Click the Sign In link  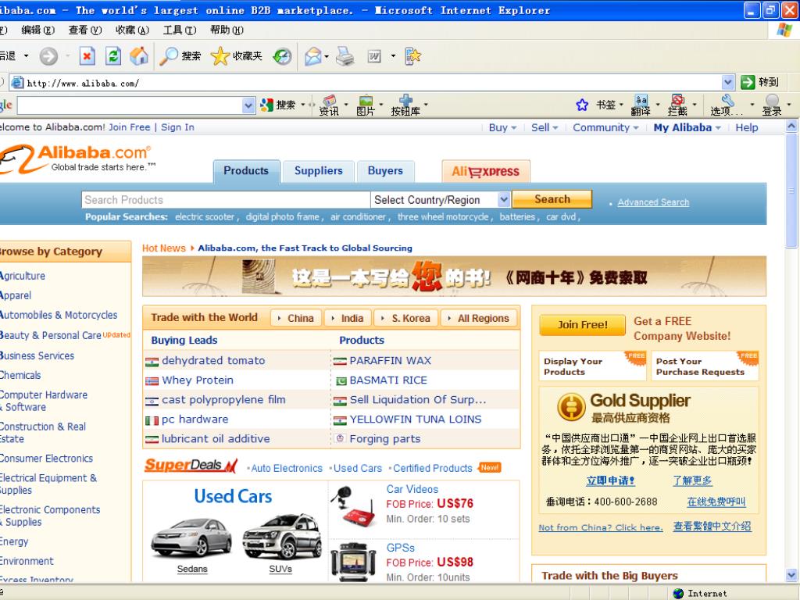pyautogui.click(x=177, y=127)
